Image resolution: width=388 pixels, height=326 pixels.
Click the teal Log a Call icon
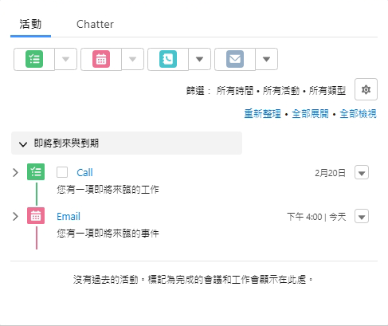coord(168,59)
